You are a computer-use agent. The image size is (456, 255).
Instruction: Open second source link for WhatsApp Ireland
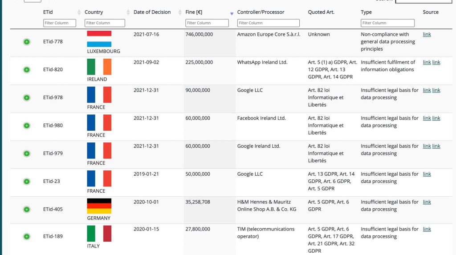pyautogui.click(x=436, y=62)
